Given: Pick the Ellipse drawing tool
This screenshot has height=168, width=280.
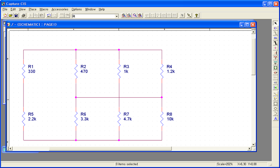Looking at the screenshot, I should tap(276, 109).
